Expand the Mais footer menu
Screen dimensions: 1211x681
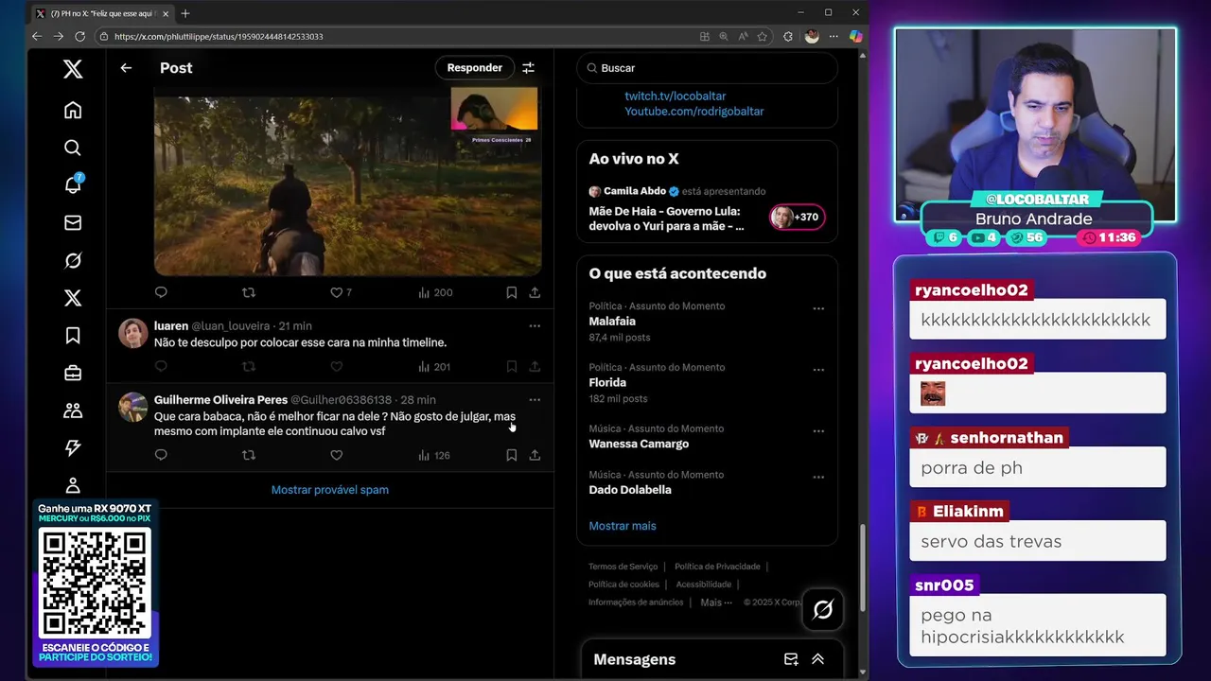716,602
